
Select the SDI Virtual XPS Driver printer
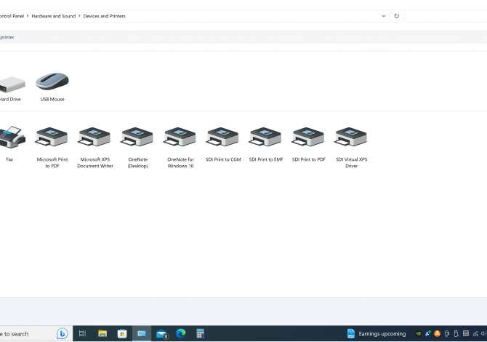click(351, 138)
